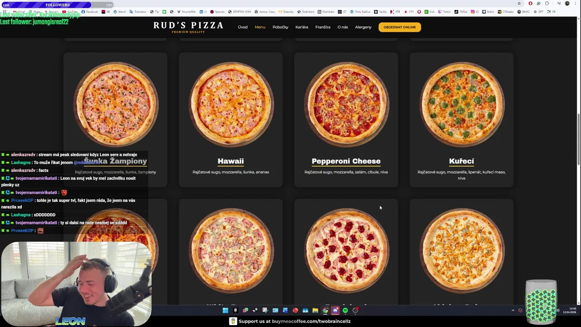Viewport: 581px width, 327px height.
Task: Open the OBS Studio taskbar icon
Action: 355,310
